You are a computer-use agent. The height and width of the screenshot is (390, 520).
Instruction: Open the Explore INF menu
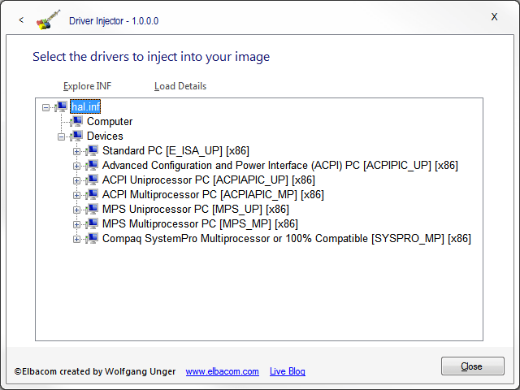(x=87, y=86)
